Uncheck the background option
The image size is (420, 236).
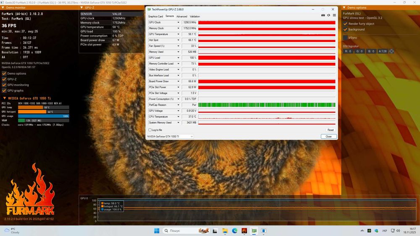coord(346,29)
